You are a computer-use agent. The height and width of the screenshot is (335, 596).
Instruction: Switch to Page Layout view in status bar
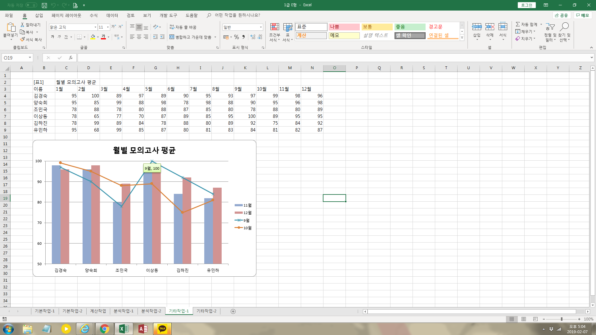(x=524, y=319)
